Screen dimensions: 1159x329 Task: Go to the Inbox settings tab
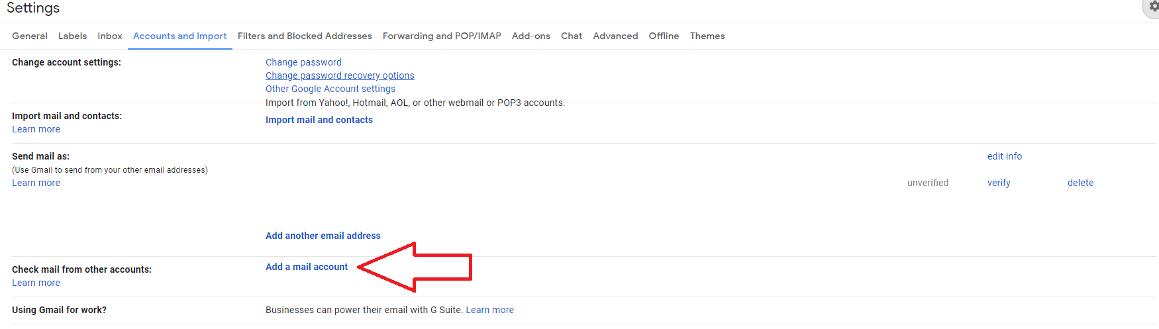pyautogui.click(x=110, y=36)
